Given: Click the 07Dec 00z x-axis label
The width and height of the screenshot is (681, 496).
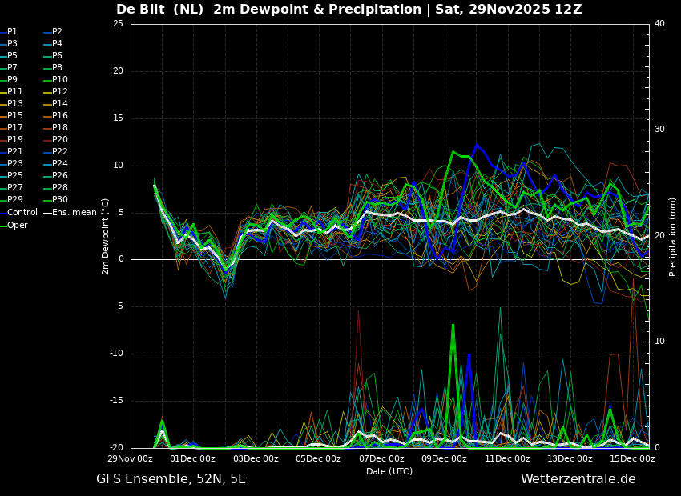Looking at the screenshot, I should click(381, 458).
